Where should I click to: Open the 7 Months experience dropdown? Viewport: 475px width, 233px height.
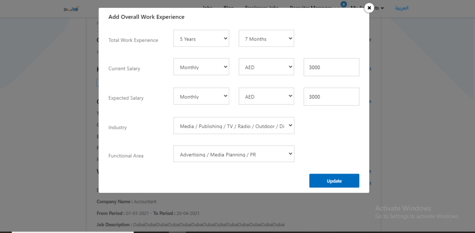click(266, 38)
